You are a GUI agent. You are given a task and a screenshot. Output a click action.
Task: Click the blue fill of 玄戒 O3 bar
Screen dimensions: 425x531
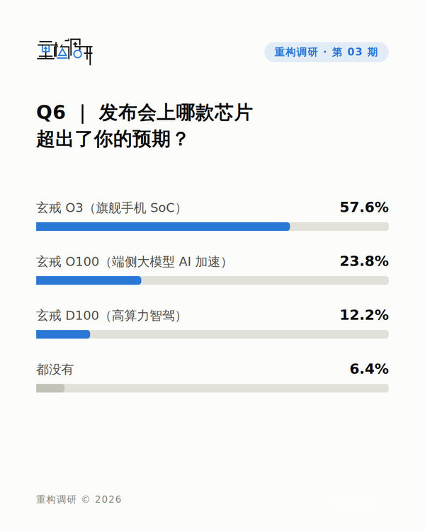(163, 227)
